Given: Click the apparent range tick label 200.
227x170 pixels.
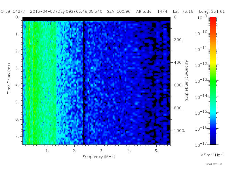Looking at the screenshot, I should [178, 40].
